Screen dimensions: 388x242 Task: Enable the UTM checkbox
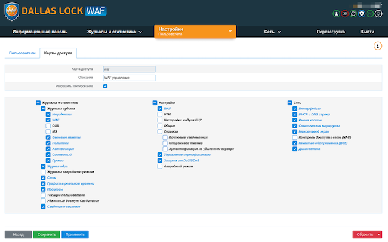pos(160,114)
